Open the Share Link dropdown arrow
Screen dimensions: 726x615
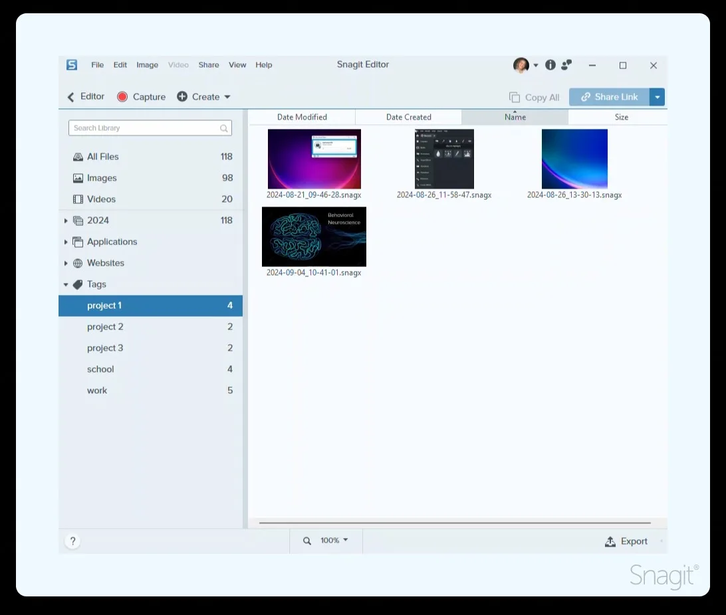point(657,97)
